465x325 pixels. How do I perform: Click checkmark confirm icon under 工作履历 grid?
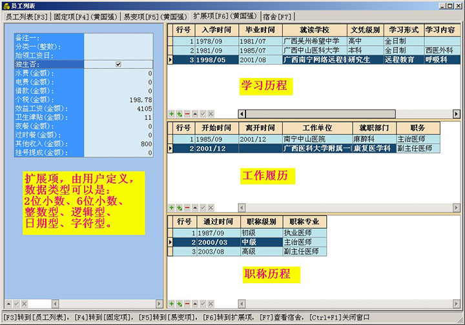(x=203, y=208)
